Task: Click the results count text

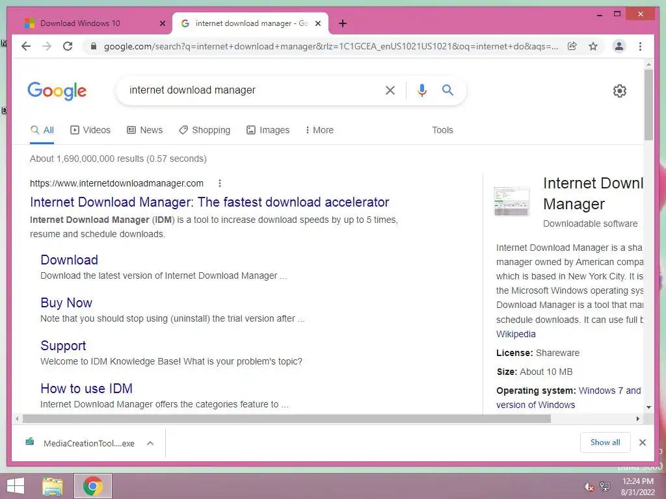Action: coord(118,159)
